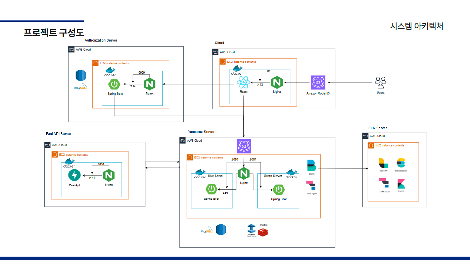Click the 'Green-Server' label
This screenshot has height=264, width=470.
click(x=273, y=176)
